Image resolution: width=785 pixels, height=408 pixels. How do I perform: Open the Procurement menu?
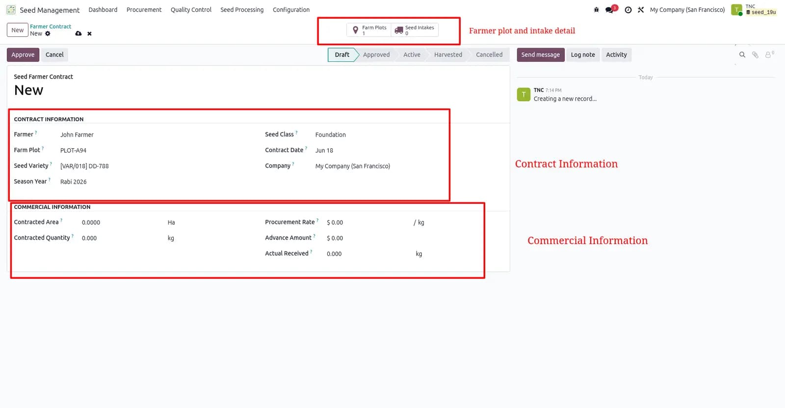coord(144,10)
